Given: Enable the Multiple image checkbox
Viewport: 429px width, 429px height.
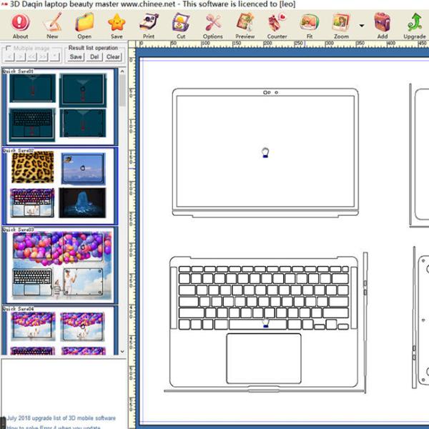Looking at the screenshot, I should coord(8,48).
